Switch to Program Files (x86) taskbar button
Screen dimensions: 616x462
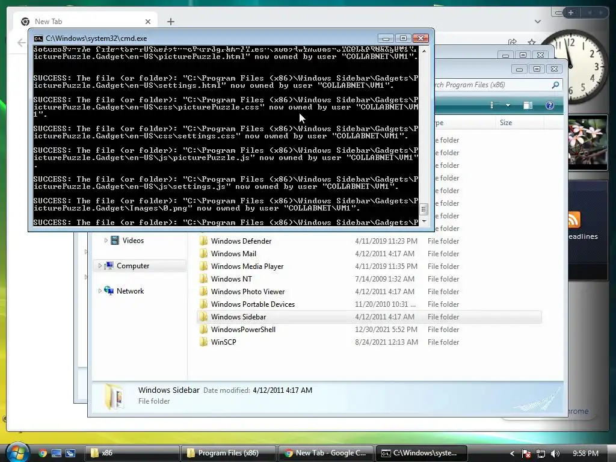coord(228,453)
